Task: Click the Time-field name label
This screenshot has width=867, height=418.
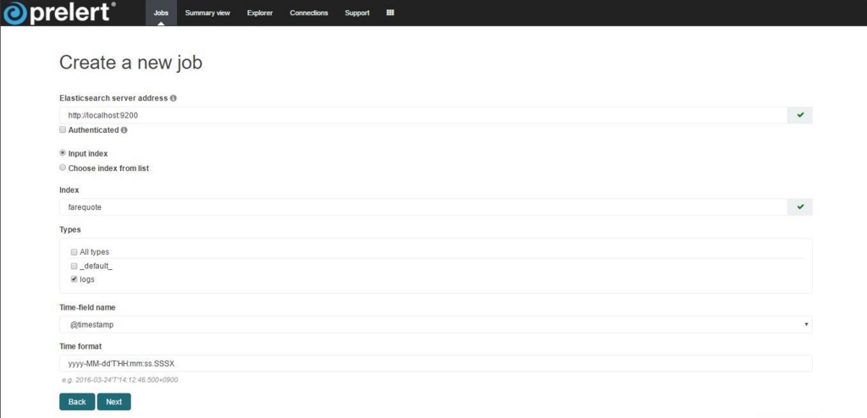Action: click(87, 307)
